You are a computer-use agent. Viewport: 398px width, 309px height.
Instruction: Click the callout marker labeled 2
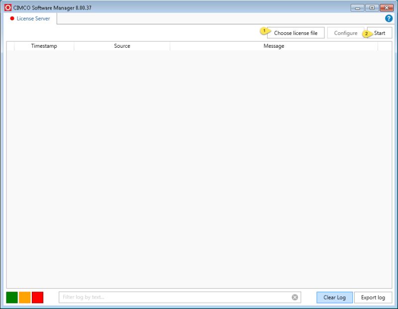[367, 32]
